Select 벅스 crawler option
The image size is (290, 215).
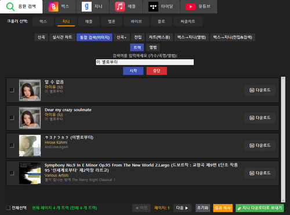(x=43, y=21)
